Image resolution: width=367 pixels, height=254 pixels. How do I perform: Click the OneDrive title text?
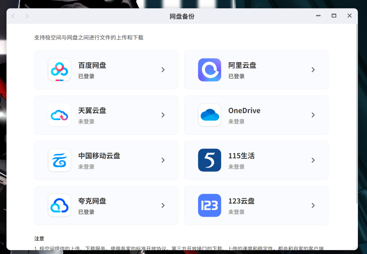(x=244, y=110)
